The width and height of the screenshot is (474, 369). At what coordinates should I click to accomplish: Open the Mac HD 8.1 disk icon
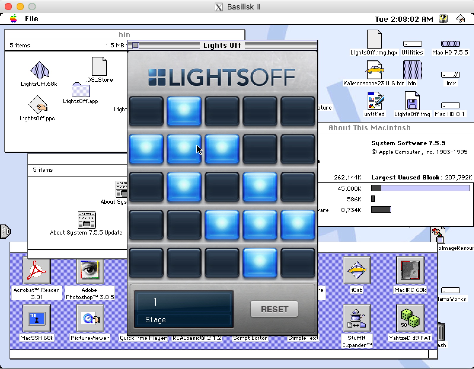450,105
